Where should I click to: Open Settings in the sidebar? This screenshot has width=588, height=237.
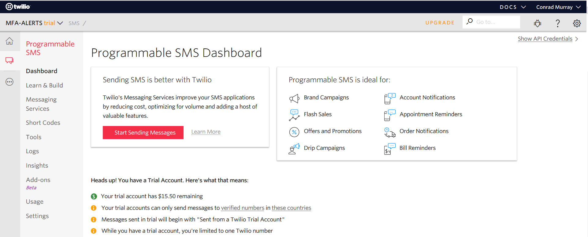[x=37, y=216]
